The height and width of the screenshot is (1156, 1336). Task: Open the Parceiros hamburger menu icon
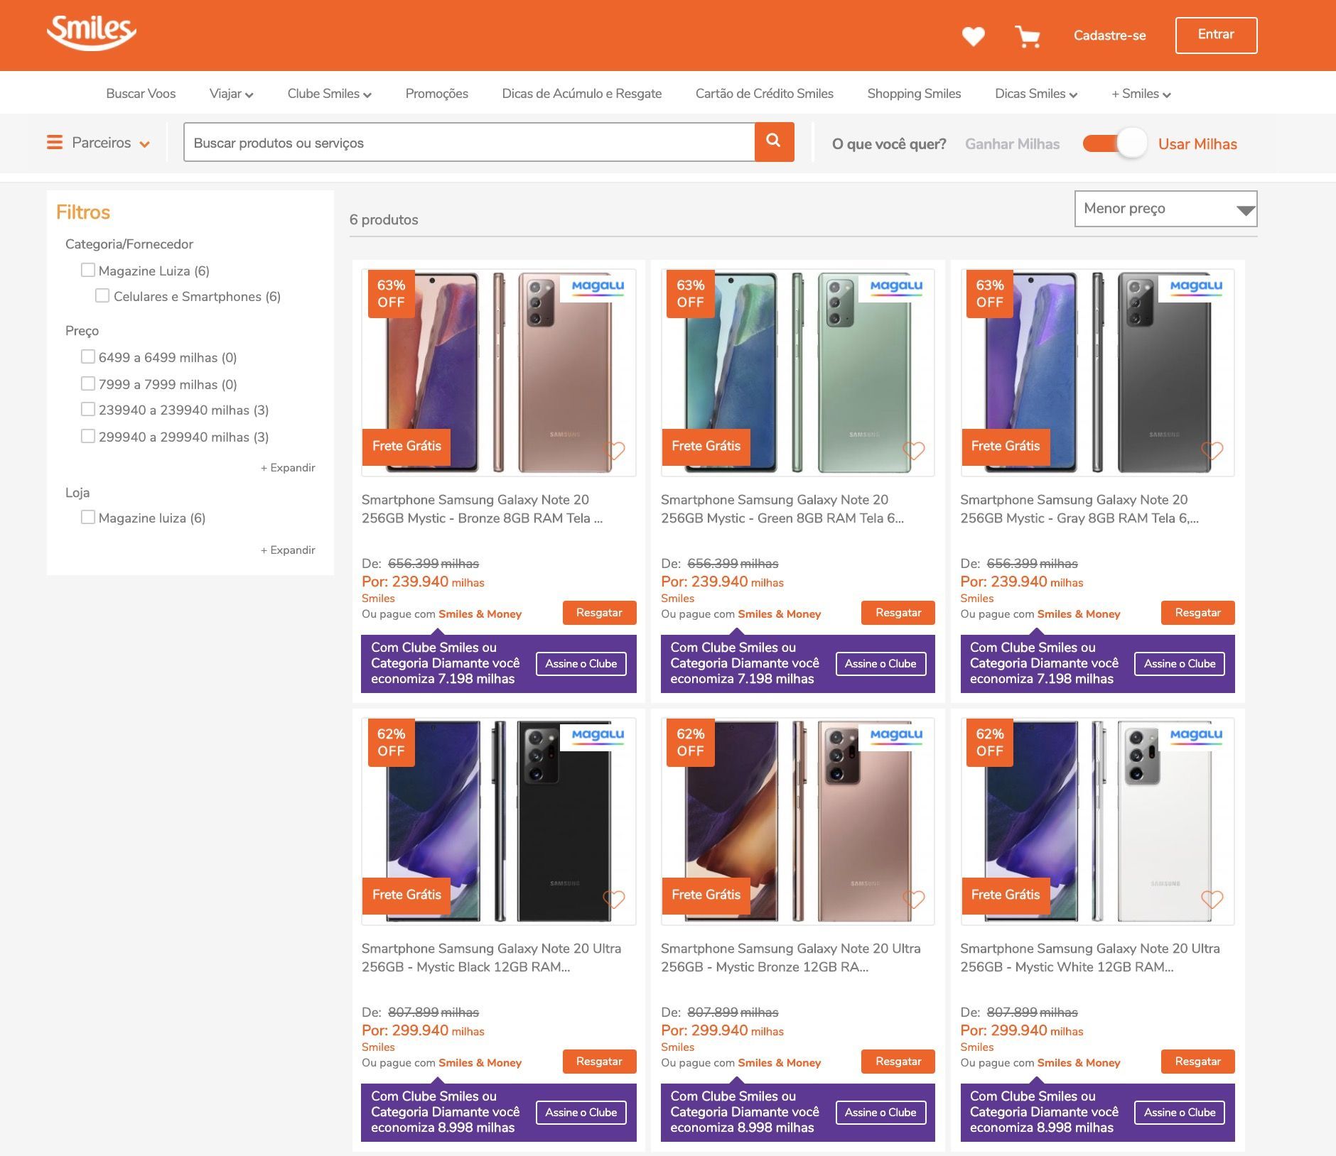55,143
